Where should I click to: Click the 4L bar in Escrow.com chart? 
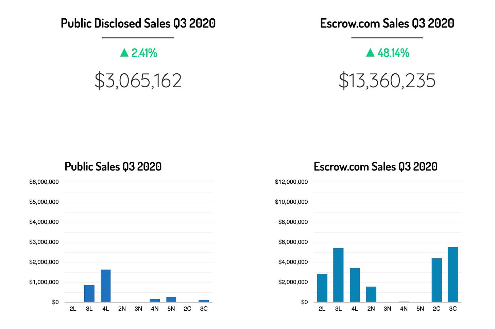coord(355,285)
